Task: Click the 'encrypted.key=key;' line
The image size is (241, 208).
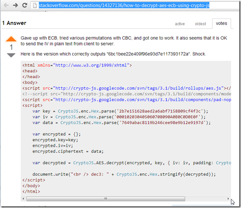Action: [55, 140]
